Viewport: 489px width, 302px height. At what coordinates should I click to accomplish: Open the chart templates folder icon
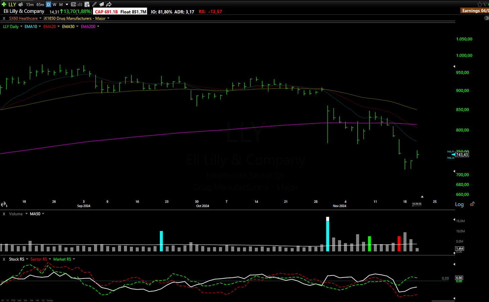[102, 4]
